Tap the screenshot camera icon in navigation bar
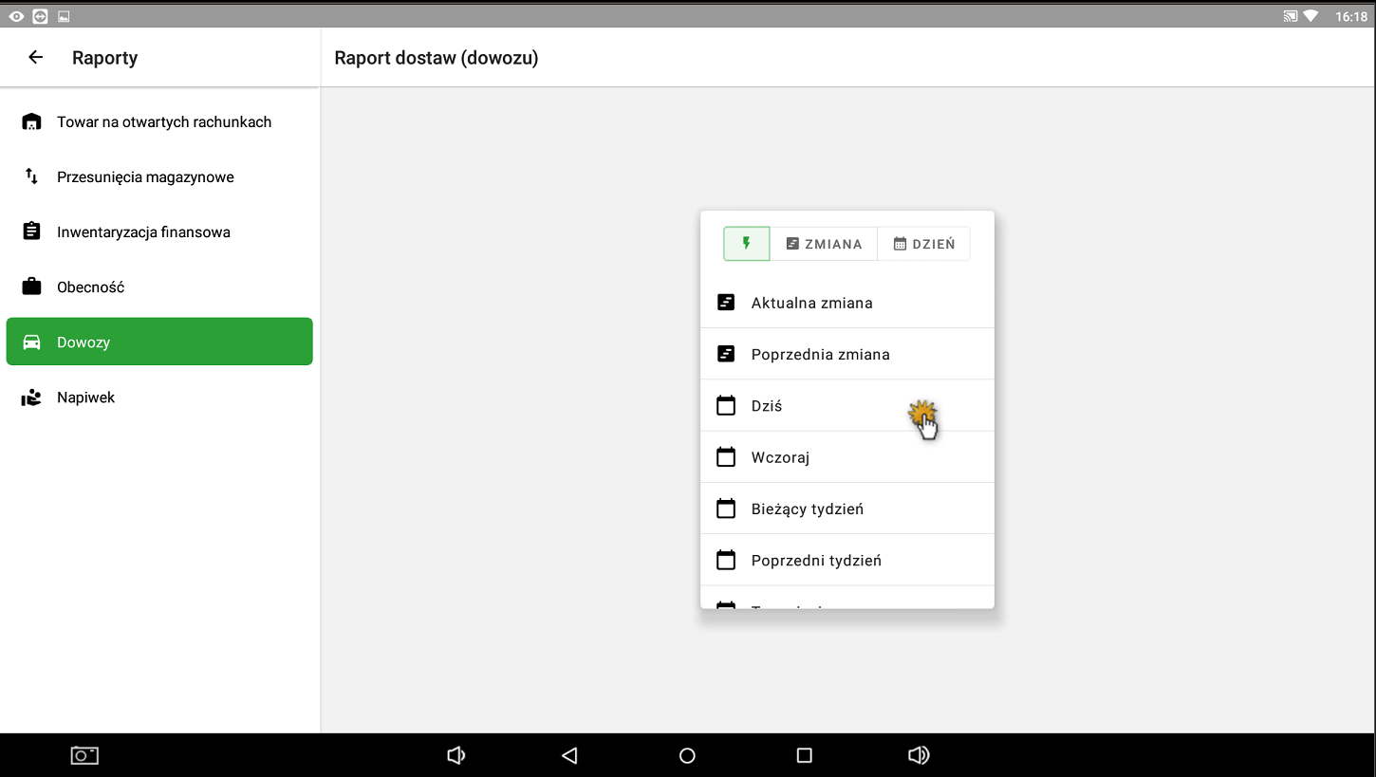This screenshot has height=777, width=1376. tap(84, 756)
